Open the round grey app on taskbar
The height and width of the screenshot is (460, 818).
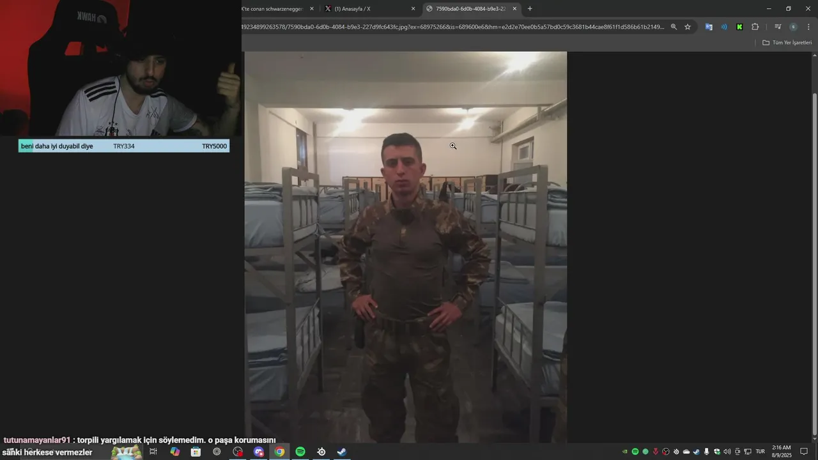pos(217,452)
